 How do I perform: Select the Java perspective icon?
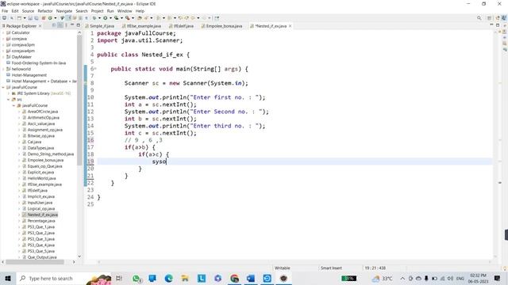pos(504,18)
